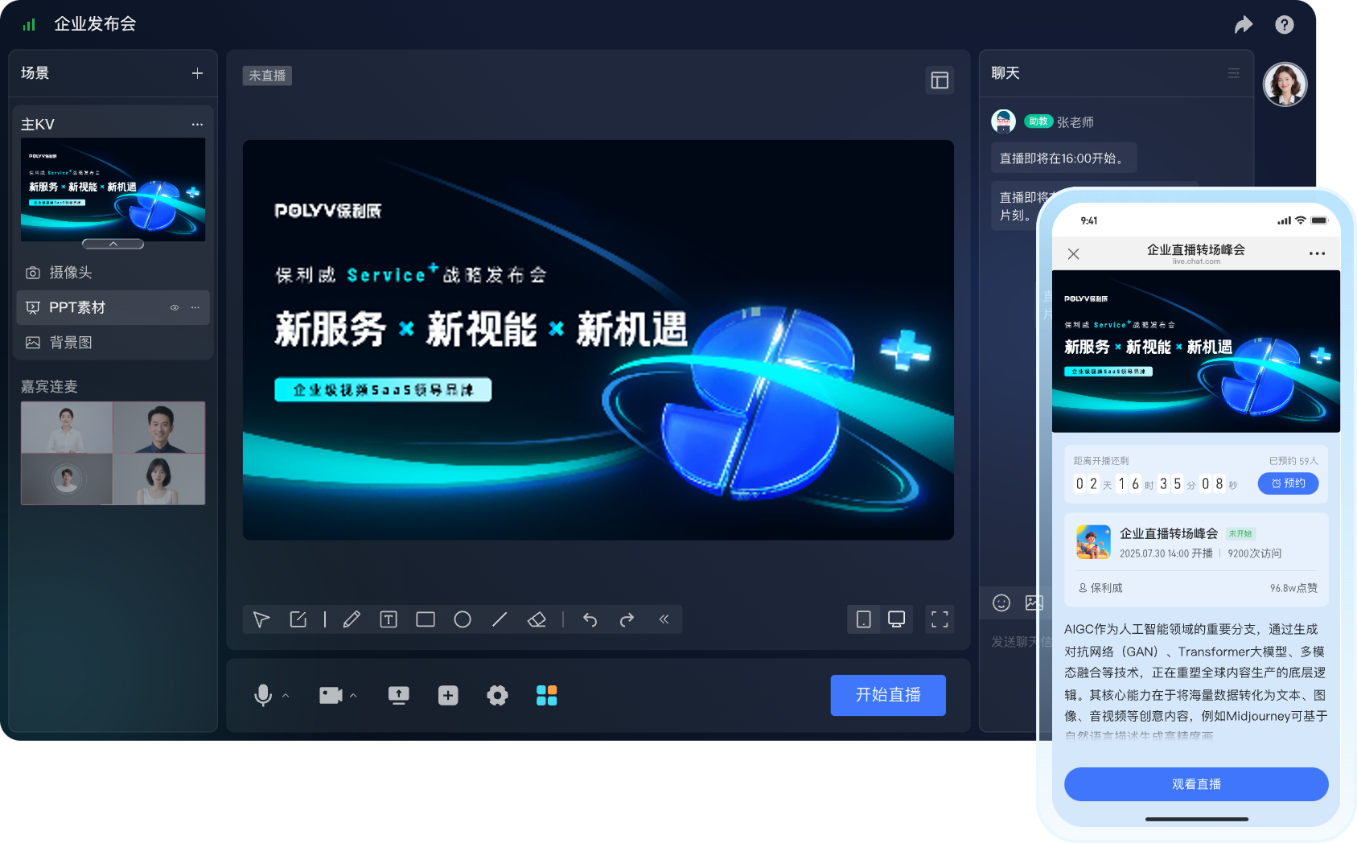Redo the last annotation
The height and width of the screenshot is (843, 1357).
pyautogui.click(x=627, y=619)
